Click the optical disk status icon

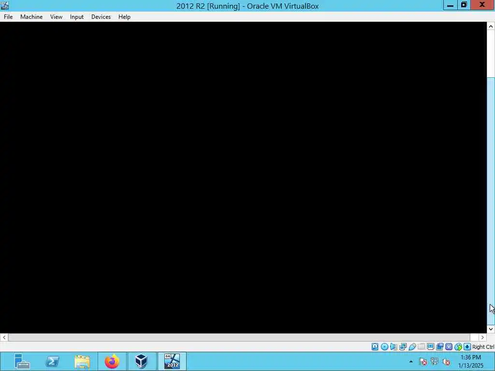[x=384, y=347]
